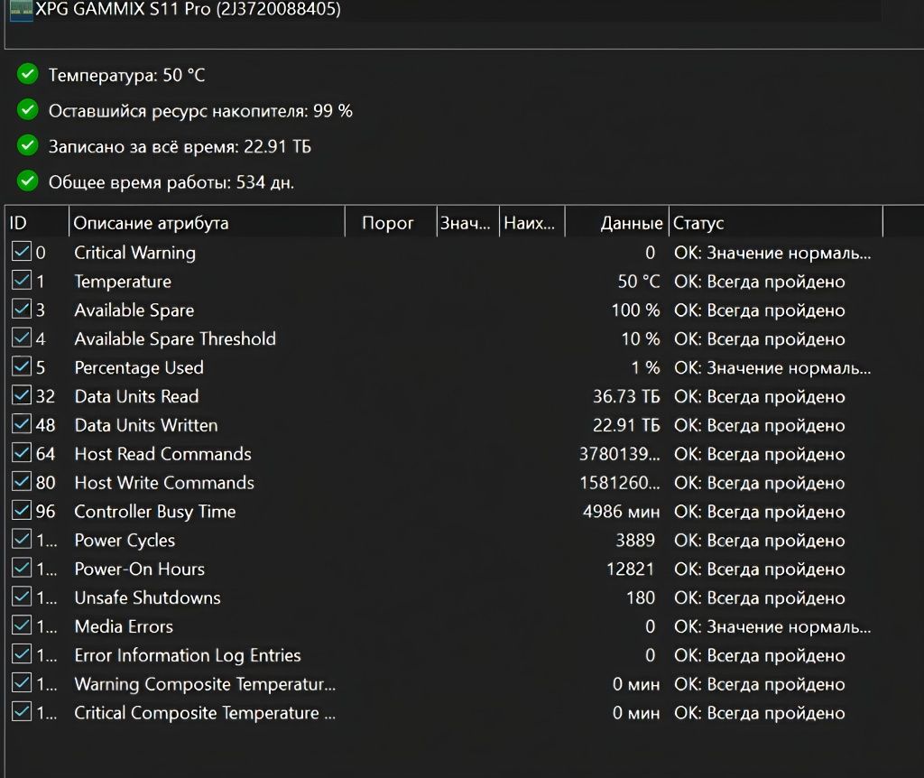The height and width of the screenshot is (778, 924).
Task: Click the 1 % value in Percentage Used row
Action: tap(646, 367)
